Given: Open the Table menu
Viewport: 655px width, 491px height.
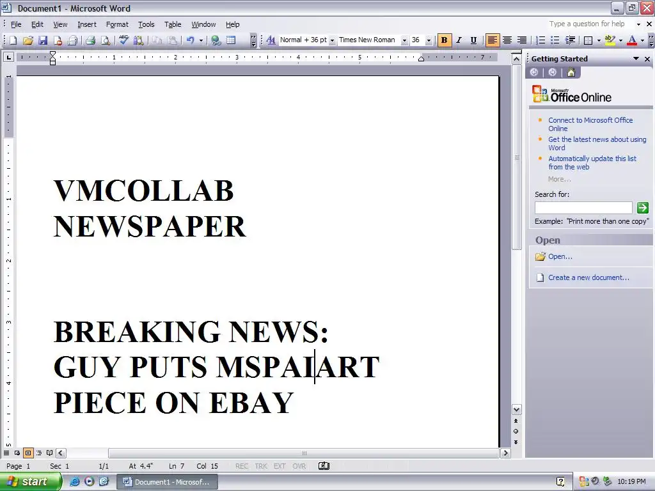Looking at the screenshot, I should click(173, 24).
